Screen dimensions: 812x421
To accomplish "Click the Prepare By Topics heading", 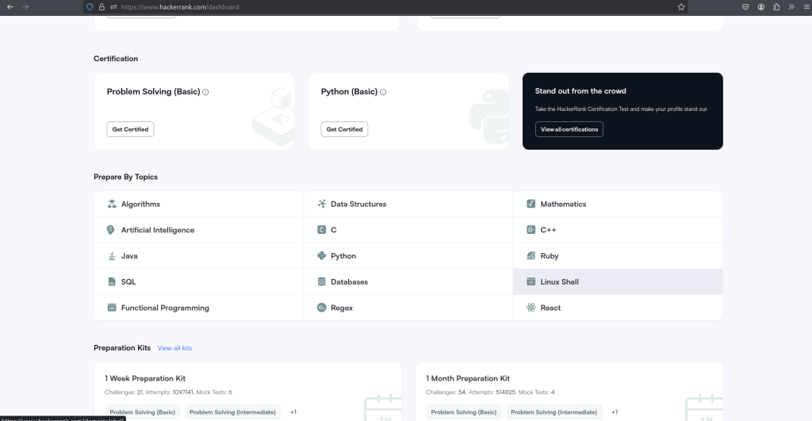I will pyautogui.click(x=125, y=177).
